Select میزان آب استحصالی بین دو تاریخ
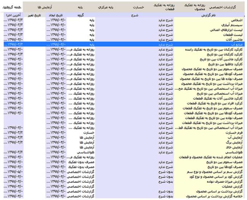The height and width of the screenshot is (200, 247). click(x=219, y=94)
